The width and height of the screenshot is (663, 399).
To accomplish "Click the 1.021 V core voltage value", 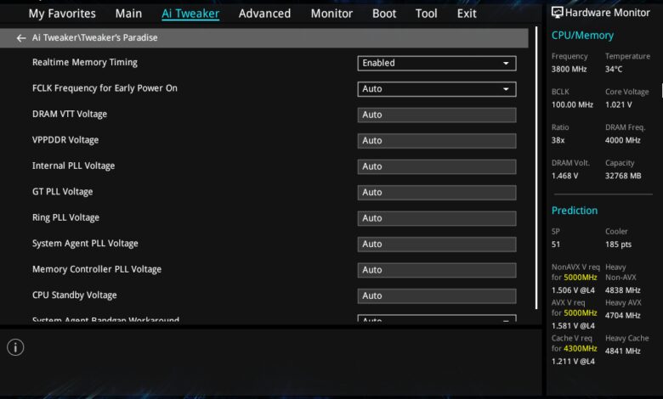I will coord(618,104).
